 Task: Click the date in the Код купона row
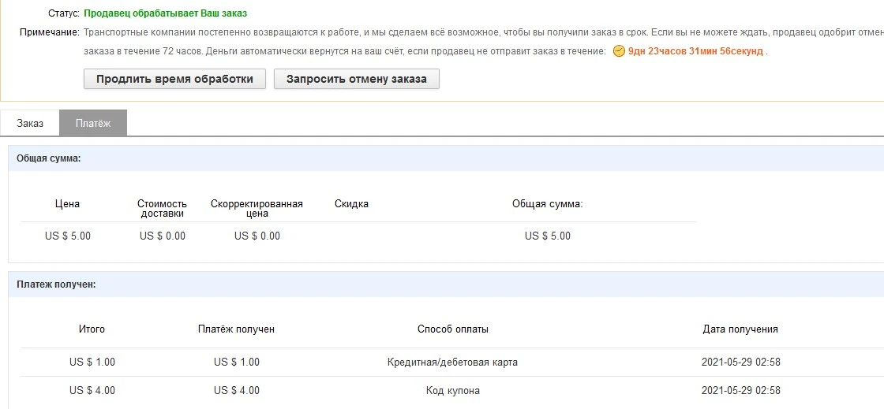[741, 390]
